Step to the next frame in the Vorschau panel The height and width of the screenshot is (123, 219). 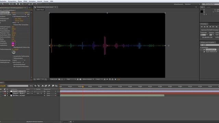point(210,27)
